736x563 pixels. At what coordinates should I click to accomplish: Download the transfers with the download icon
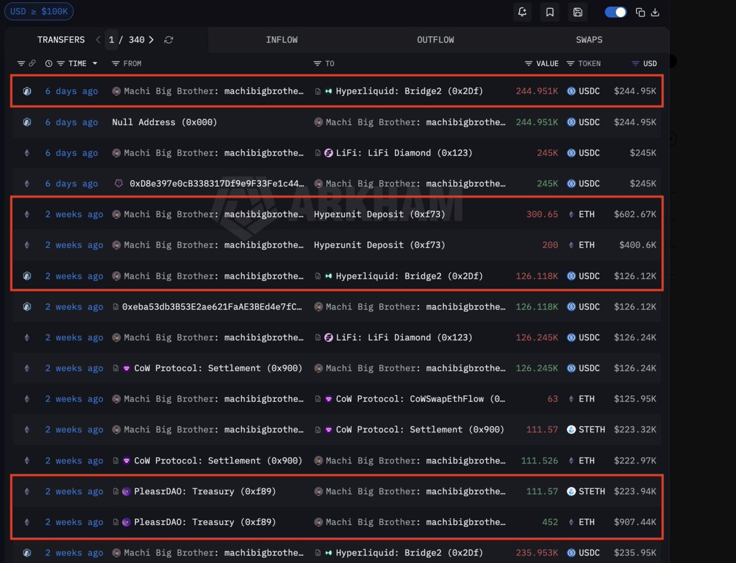point(655,12)
